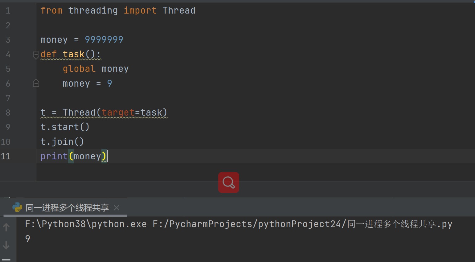Viewport: 475px width, 262px height.
Task: Click on t.join() on line 10
Action: point(62,142)
